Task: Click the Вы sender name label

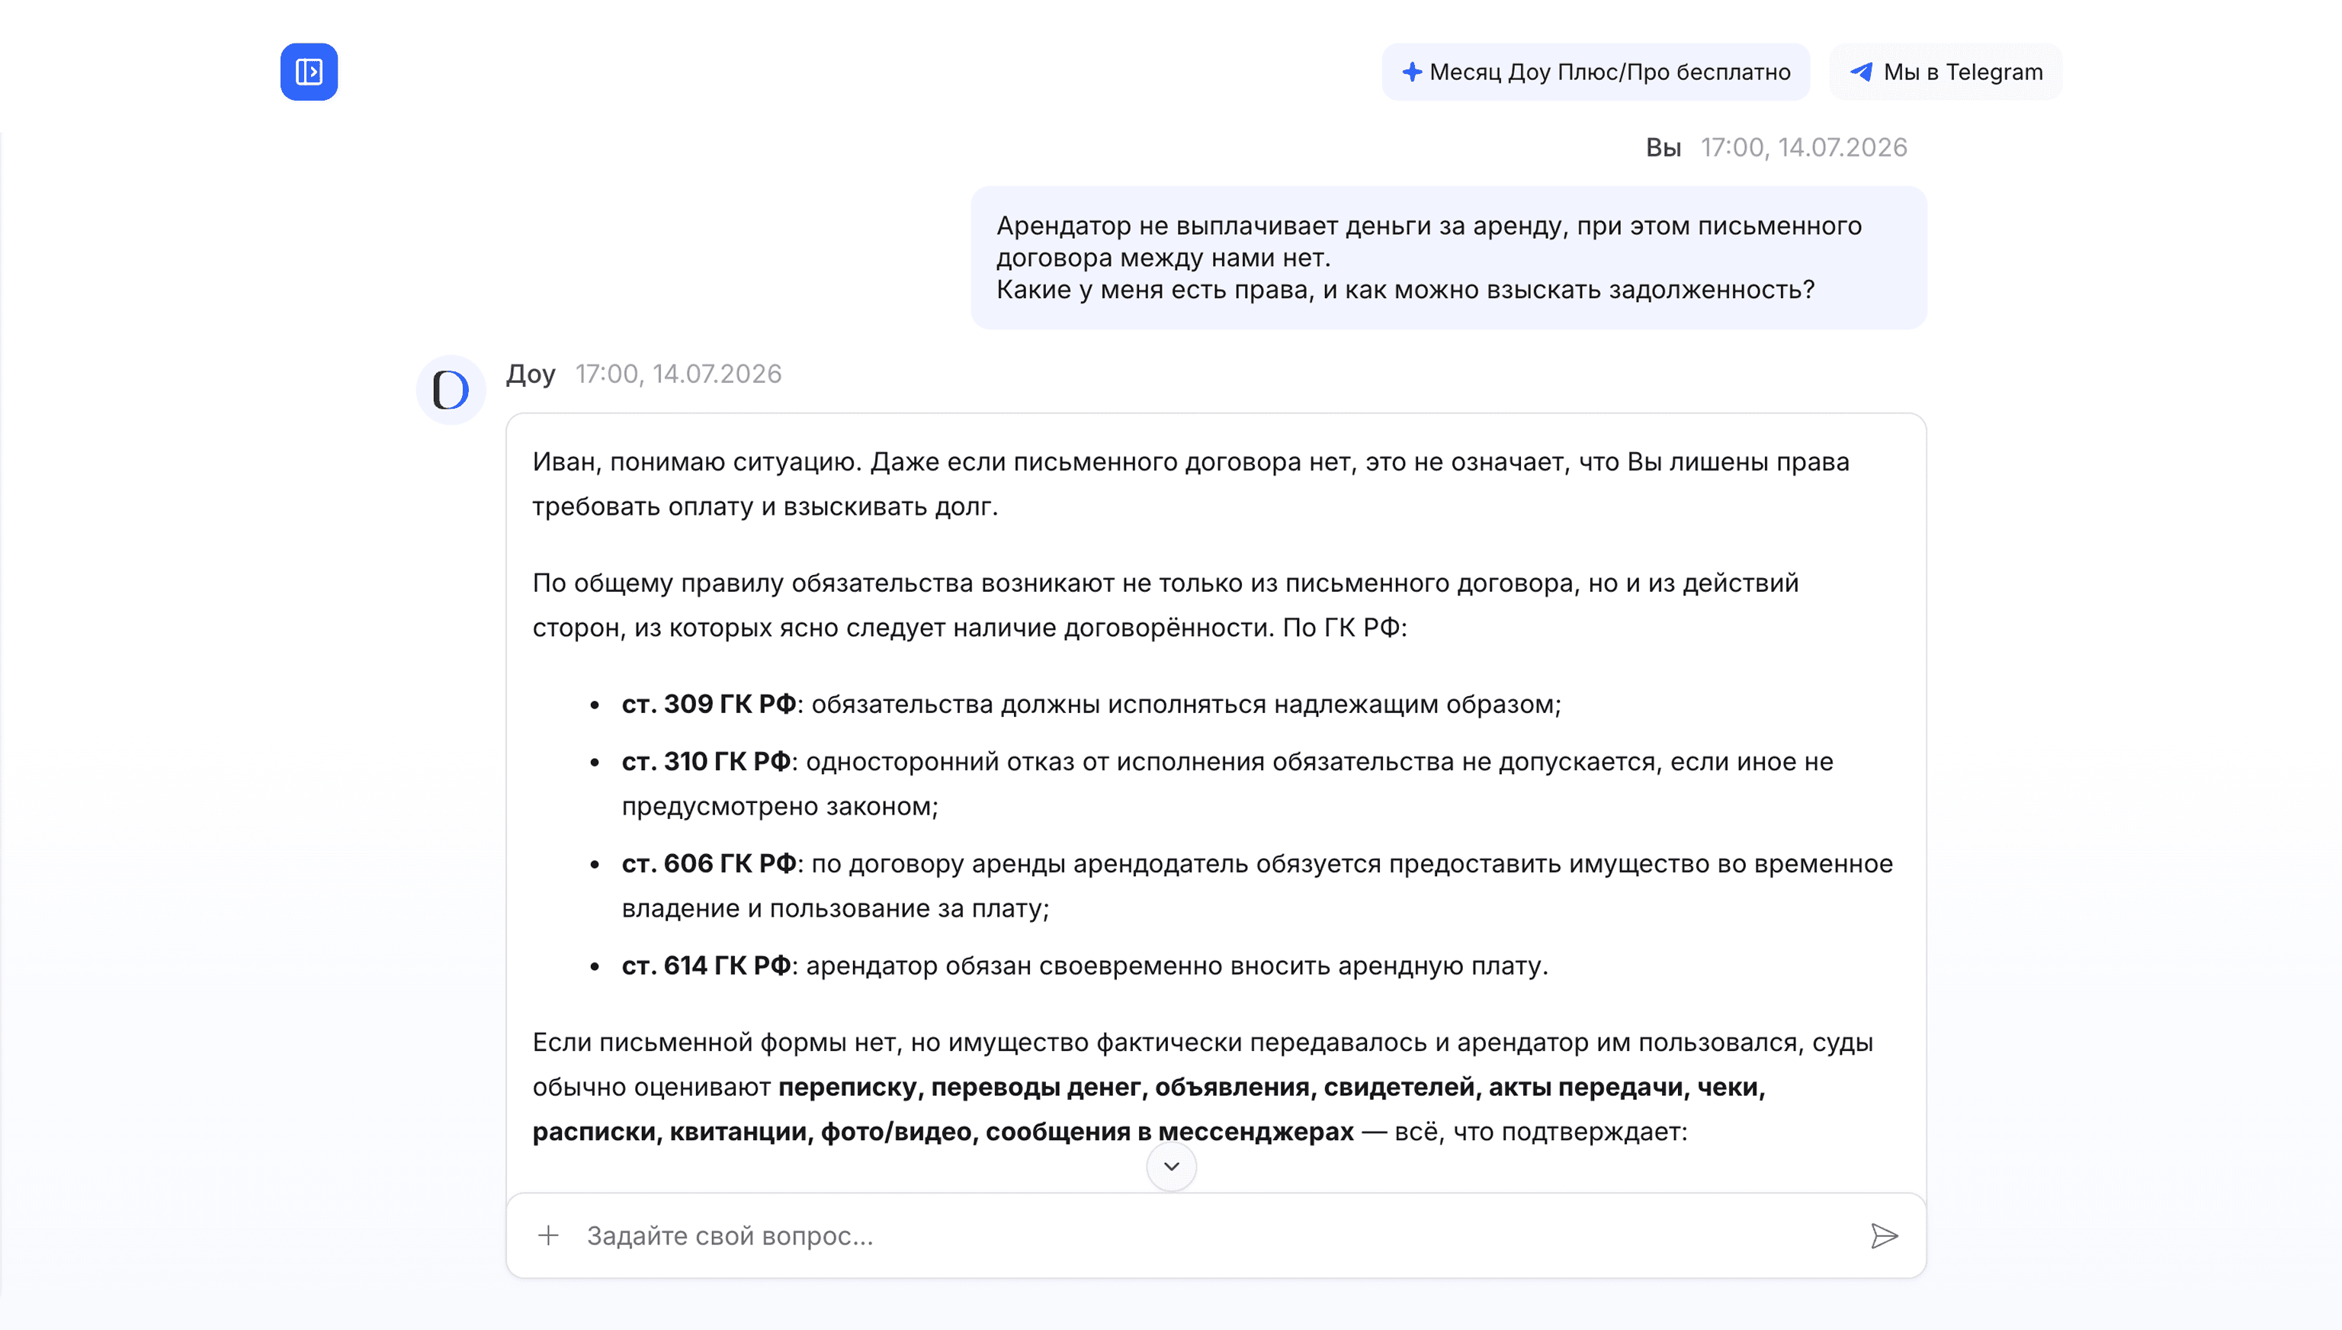Action: coord(1663,147)
